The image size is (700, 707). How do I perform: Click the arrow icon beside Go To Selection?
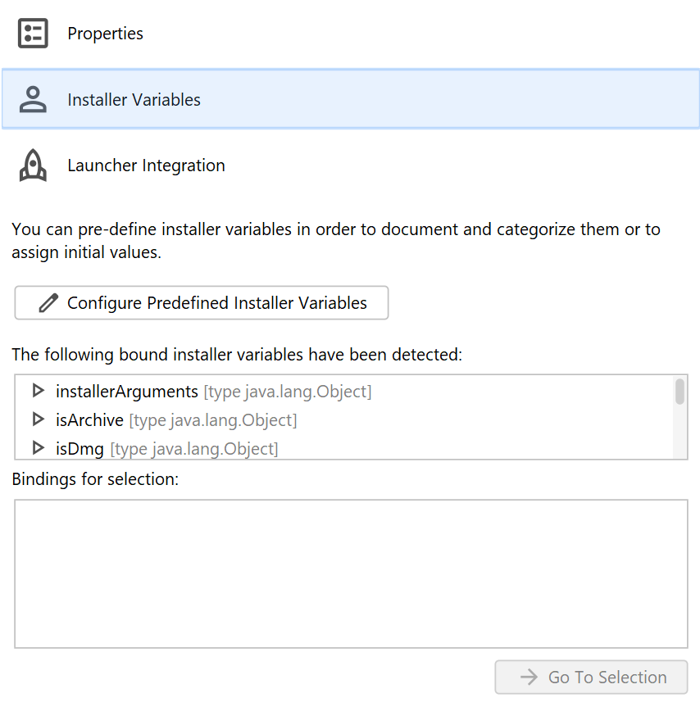[529, 678]
